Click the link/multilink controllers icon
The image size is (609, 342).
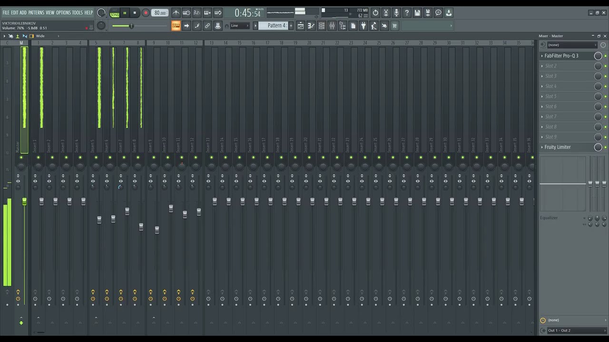tap(207, 26)
